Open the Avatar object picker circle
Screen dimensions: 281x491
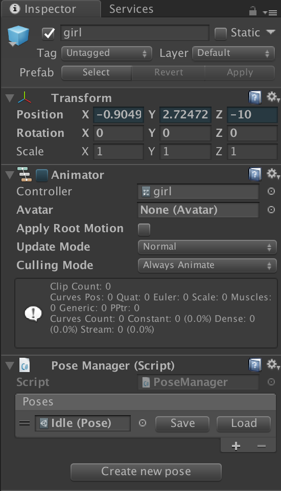click(x=271, y=210)
